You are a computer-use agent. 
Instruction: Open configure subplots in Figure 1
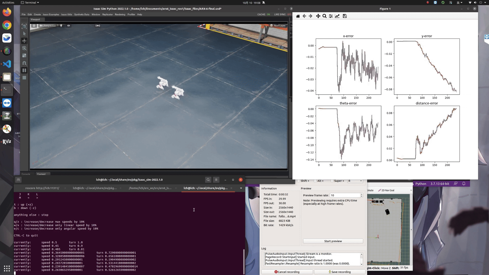pos(331,16)
